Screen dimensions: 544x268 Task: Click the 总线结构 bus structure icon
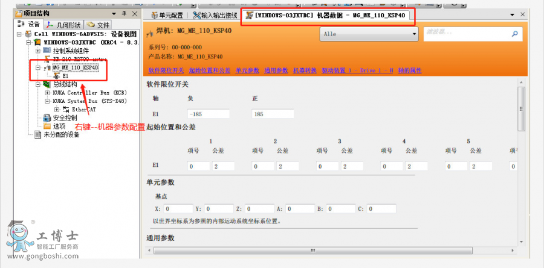(47, 84)
